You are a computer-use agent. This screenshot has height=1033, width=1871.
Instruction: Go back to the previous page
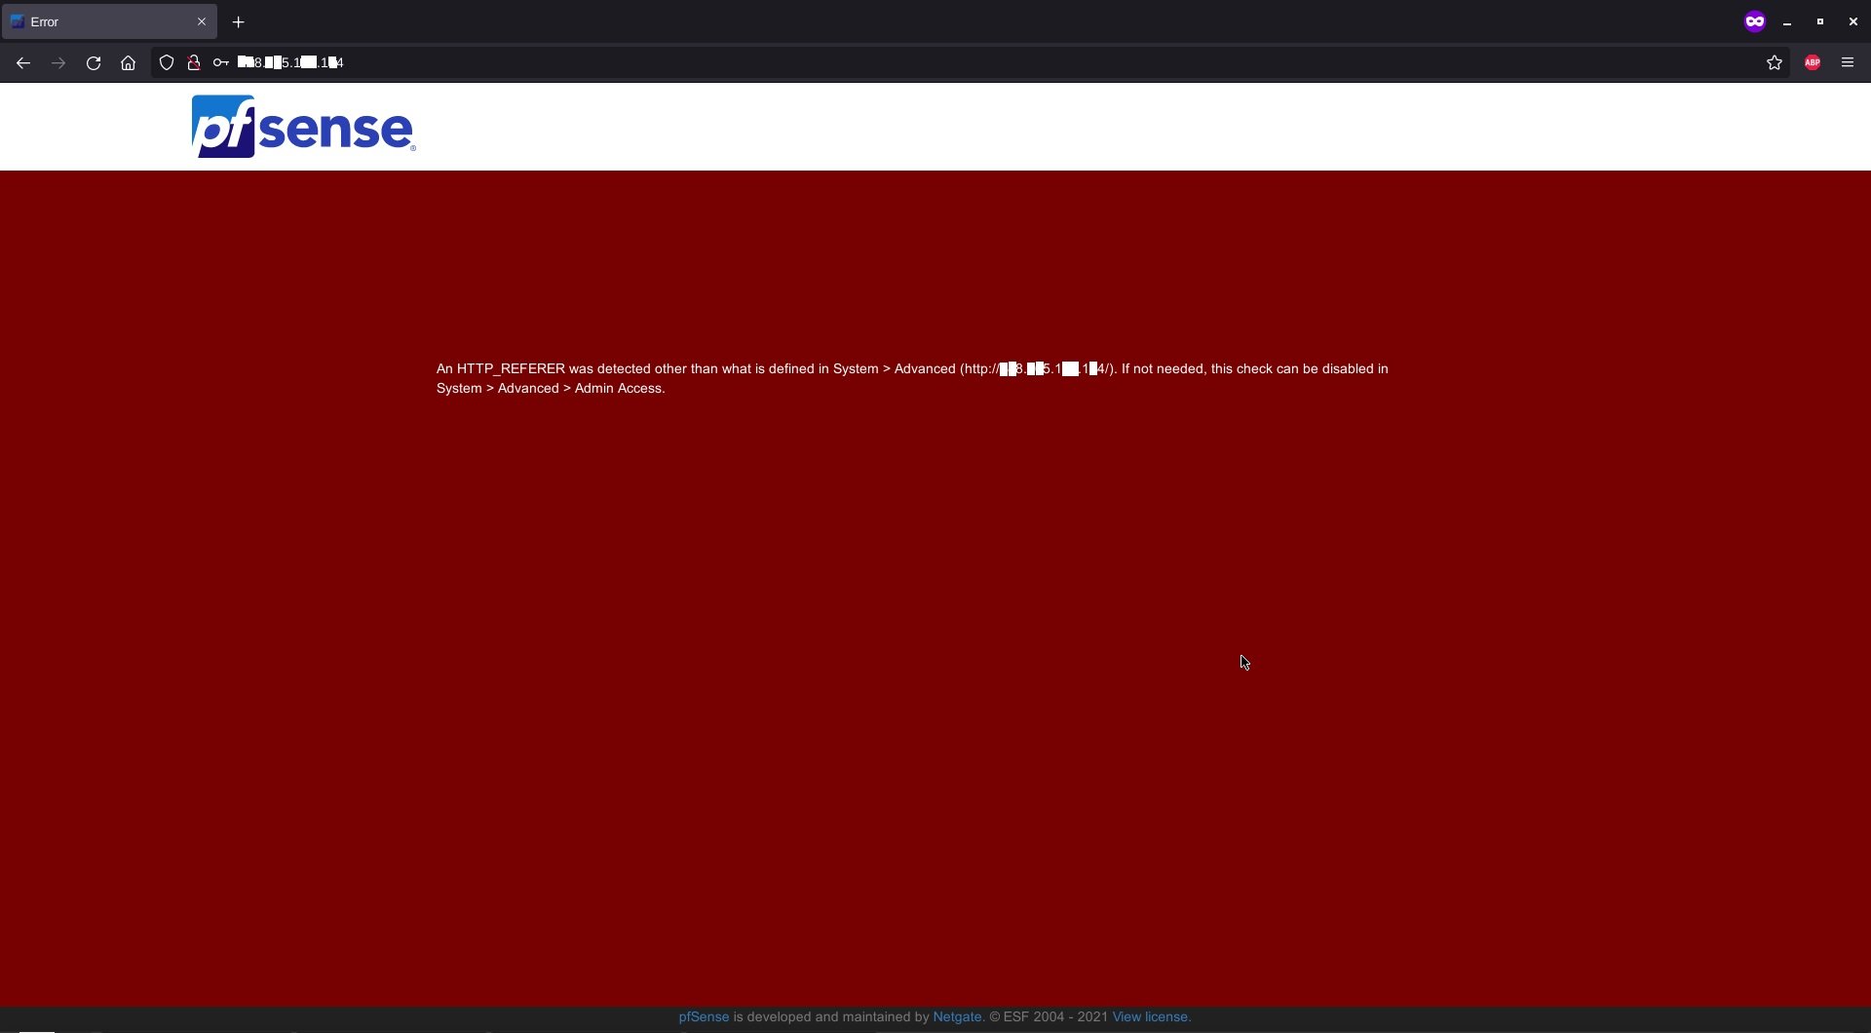tap(23, 63)
